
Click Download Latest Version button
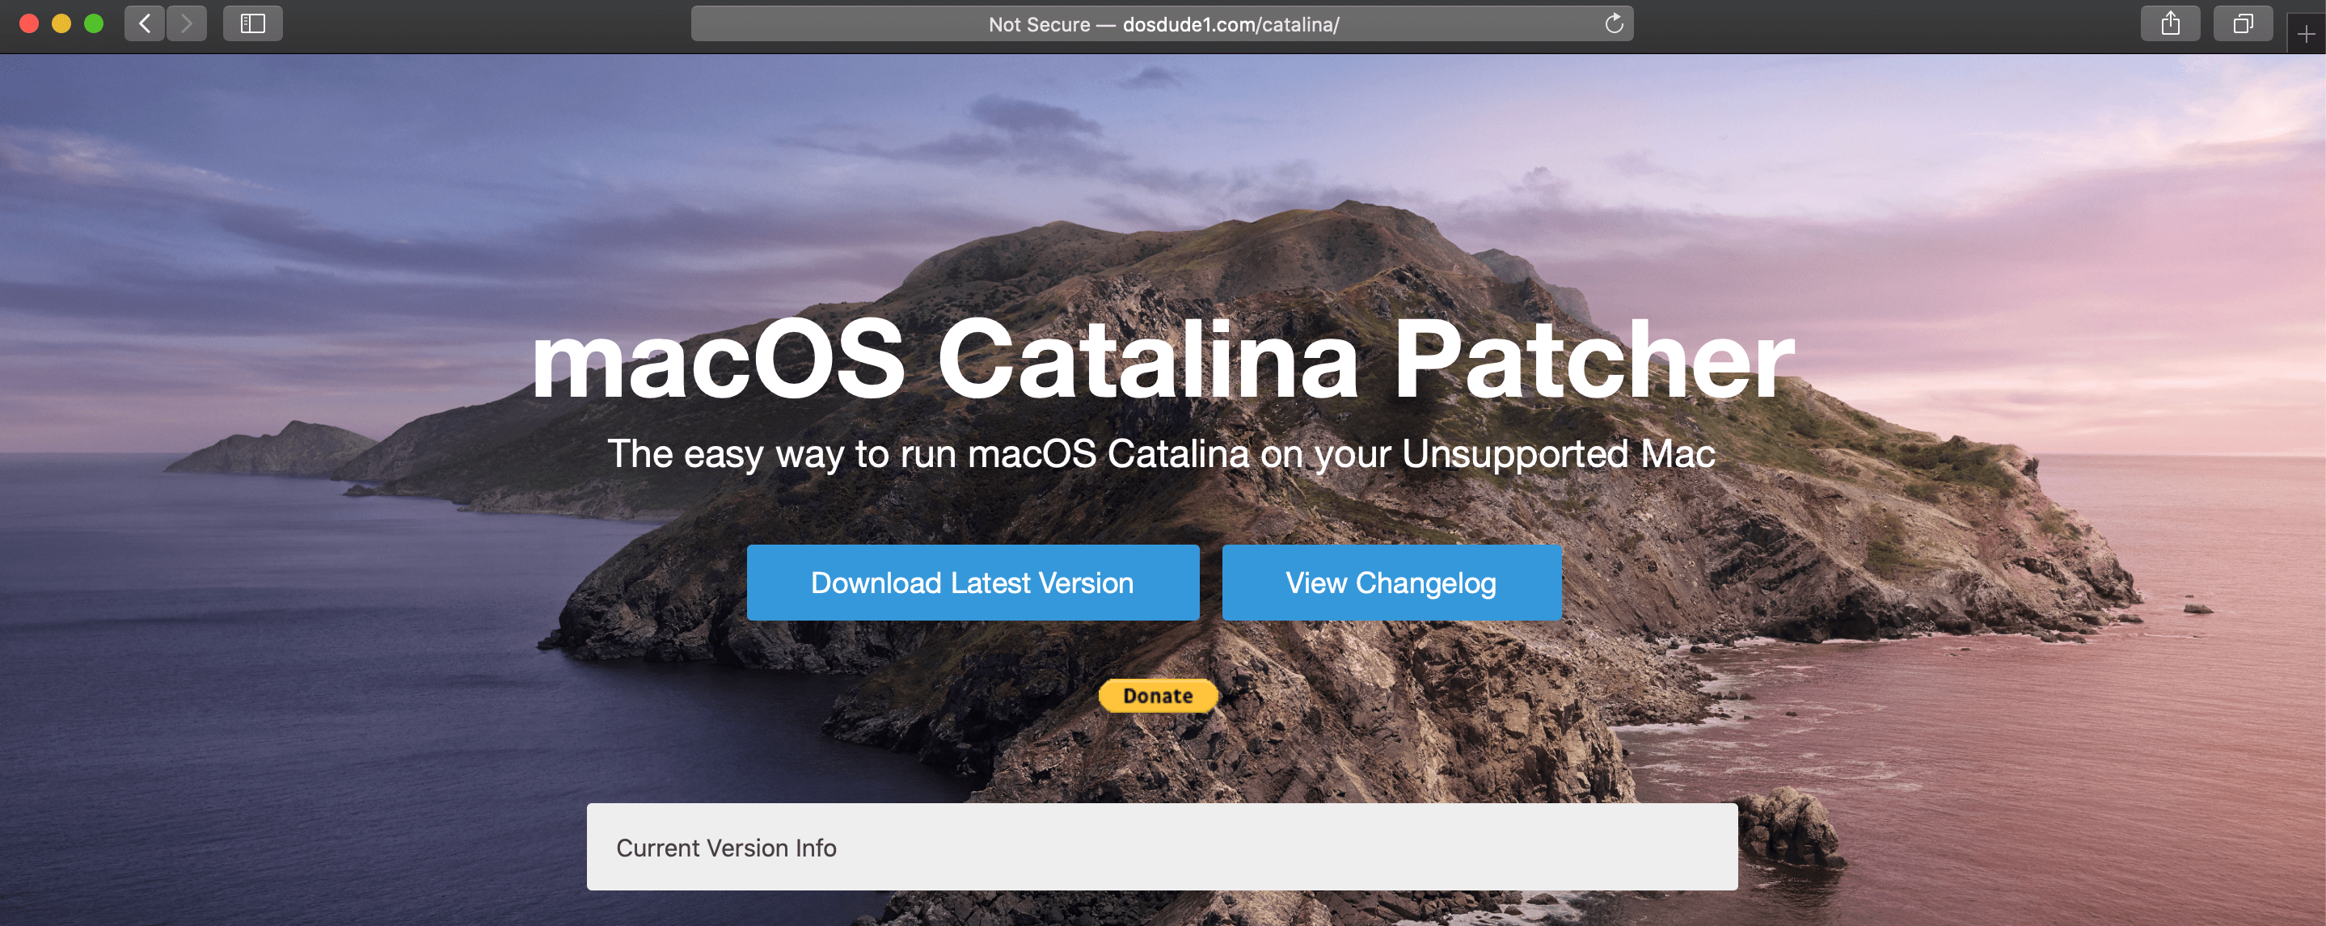(973, 582)
